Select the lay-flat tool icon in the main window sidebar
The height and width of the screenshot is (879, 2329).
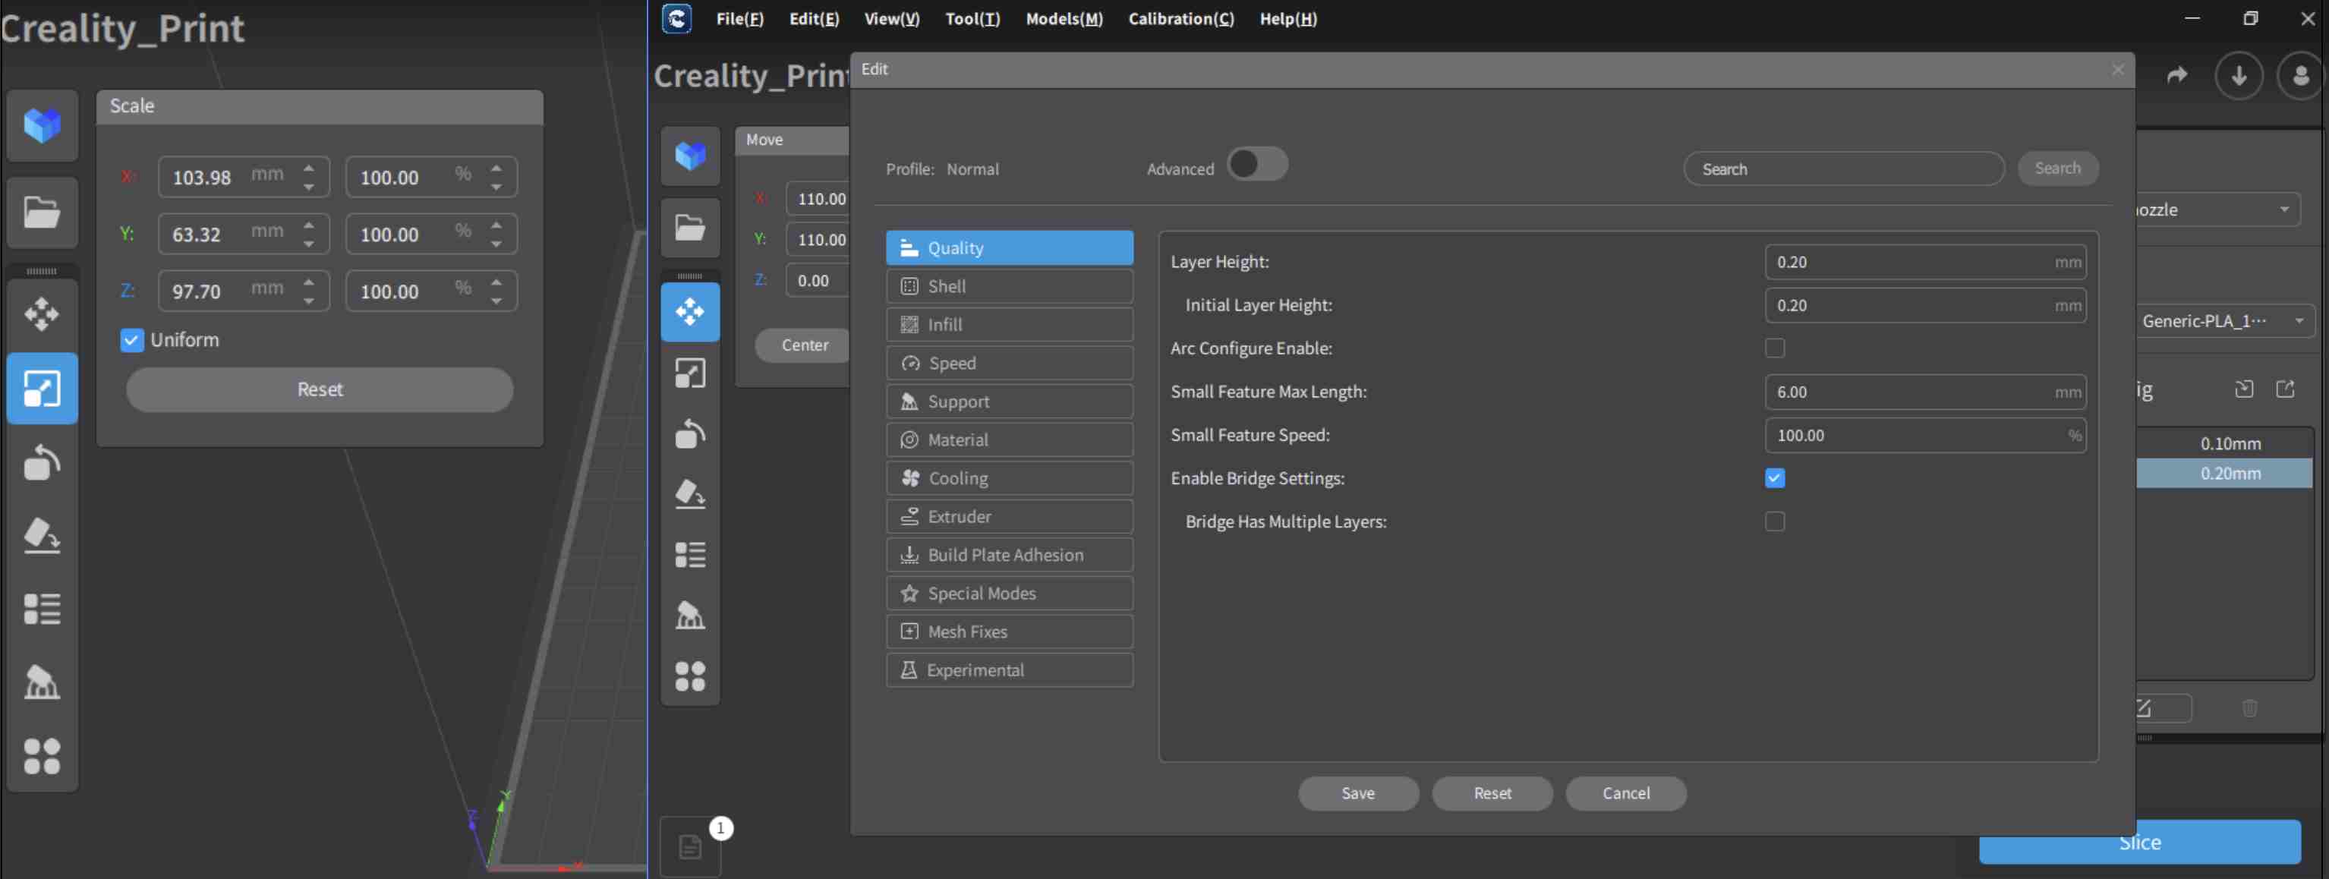690,493
